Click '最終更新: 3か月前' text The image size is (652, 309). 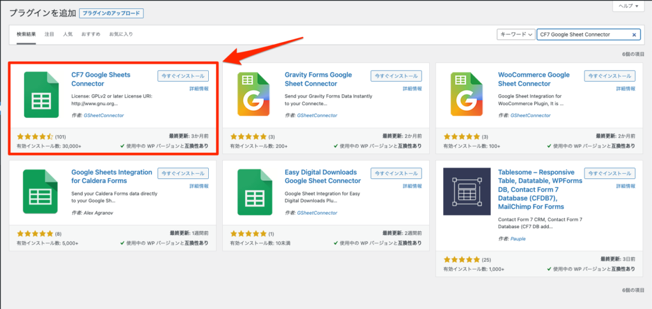click(188, 136)
